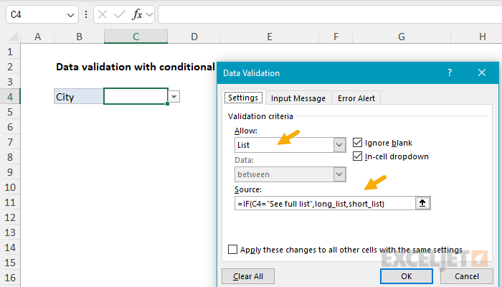Click in the formula bar input area
Screen dimensions: 502x287
[x=330, y=14]
